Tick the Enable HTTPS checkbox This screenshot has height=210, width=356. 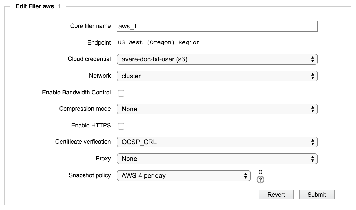(x=121, y=126)
